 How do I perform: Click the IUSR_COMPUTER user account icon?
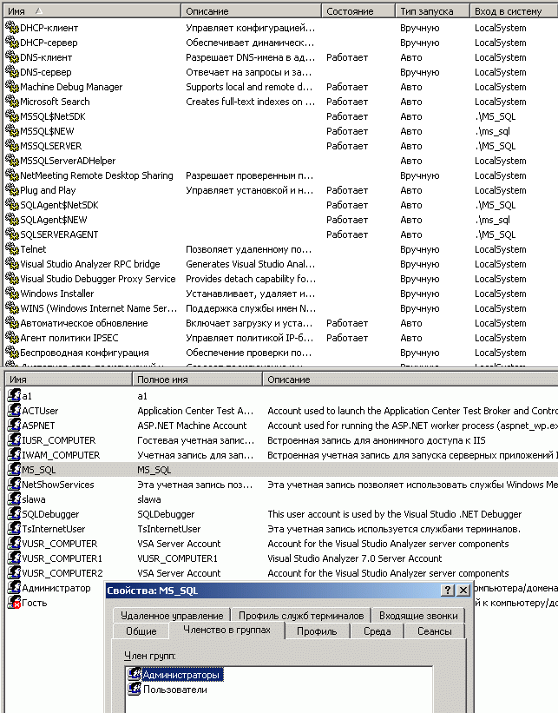pyautogui.click(x=14, y=440)
